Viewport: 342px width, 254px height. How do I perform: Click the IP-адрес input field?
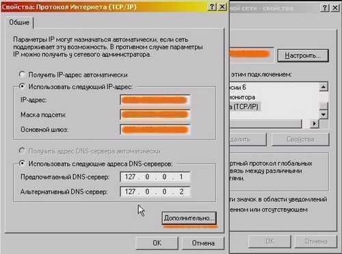[155, 100]
